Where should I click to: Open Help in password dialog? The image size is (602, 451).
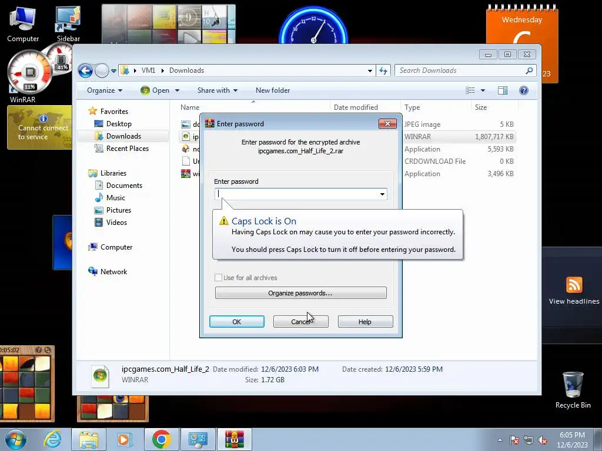(x=365, y=321)
